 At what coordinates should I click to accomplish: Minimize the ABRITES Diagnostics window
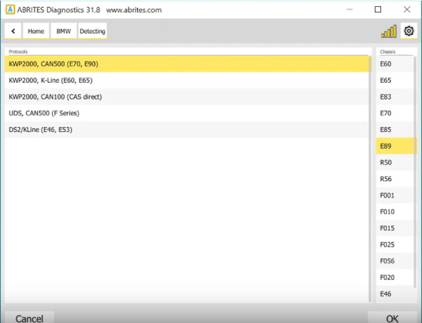click(349, 10)
